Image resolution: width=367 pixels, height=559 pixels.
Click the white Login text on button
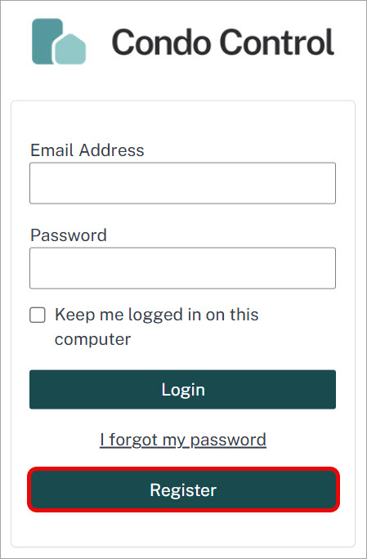click(x=183, y=390)
